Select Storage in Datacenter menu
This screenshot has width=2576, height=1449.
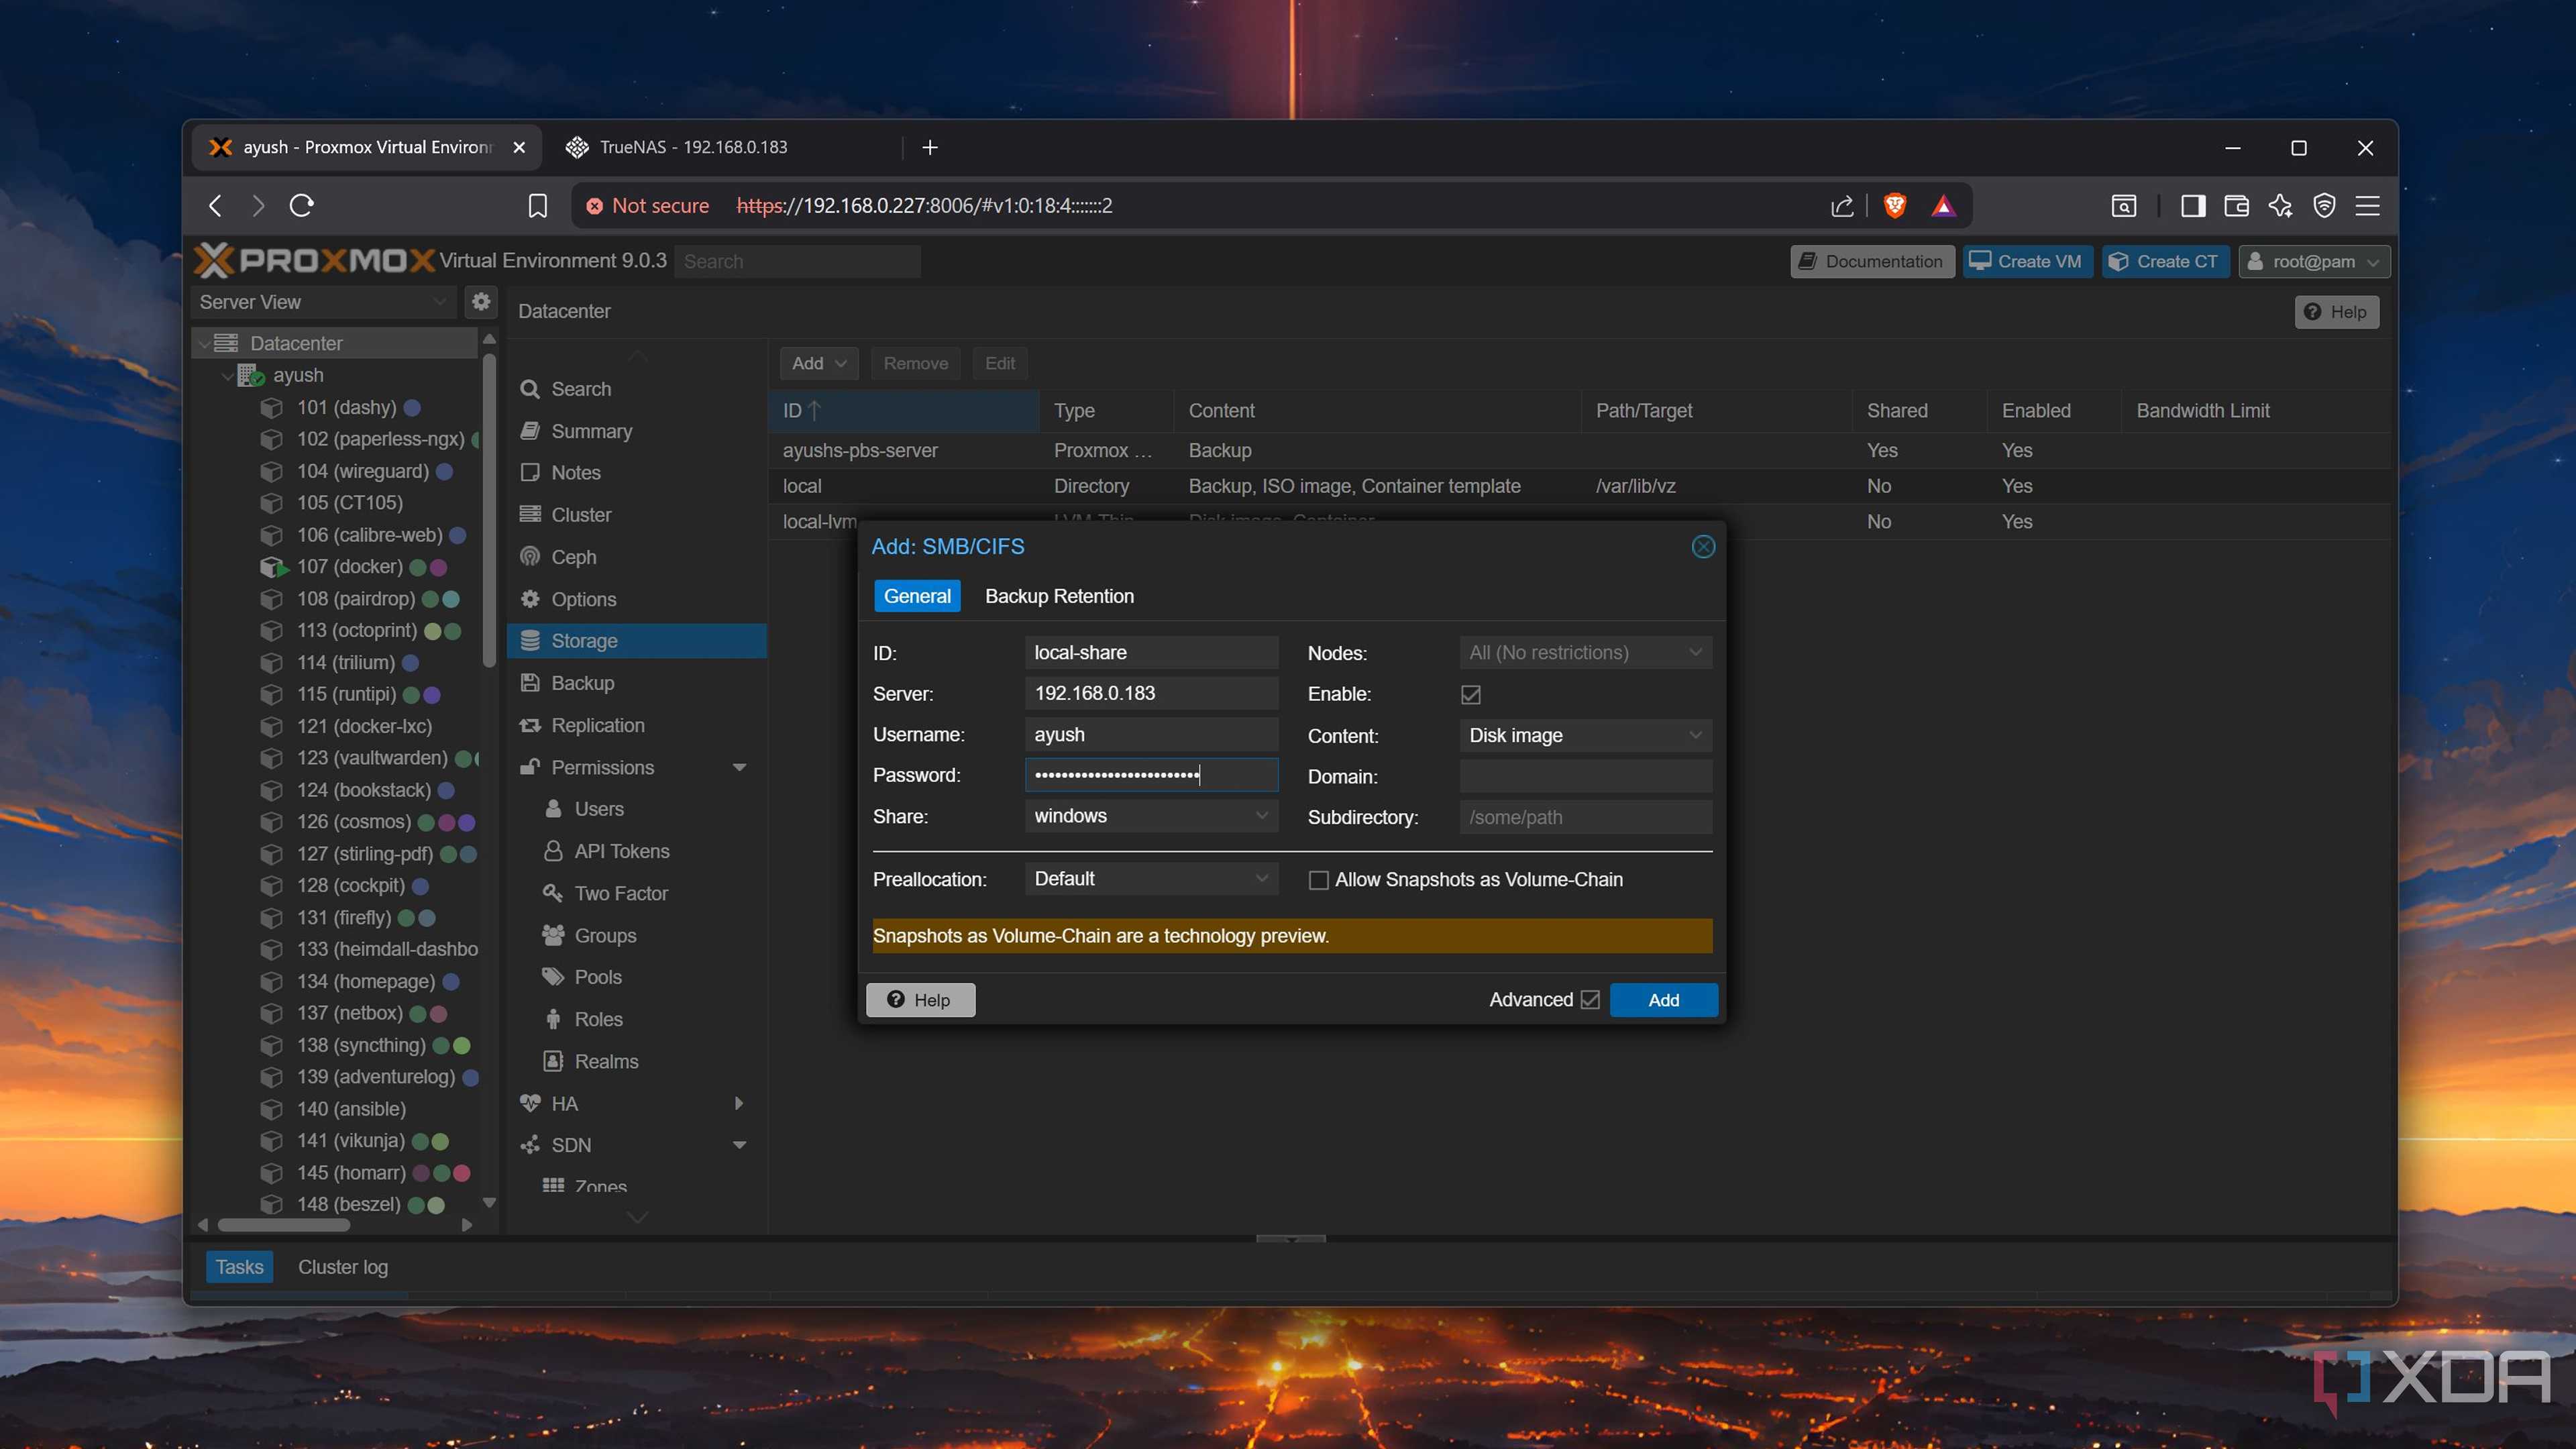click(x=636, y=641)
